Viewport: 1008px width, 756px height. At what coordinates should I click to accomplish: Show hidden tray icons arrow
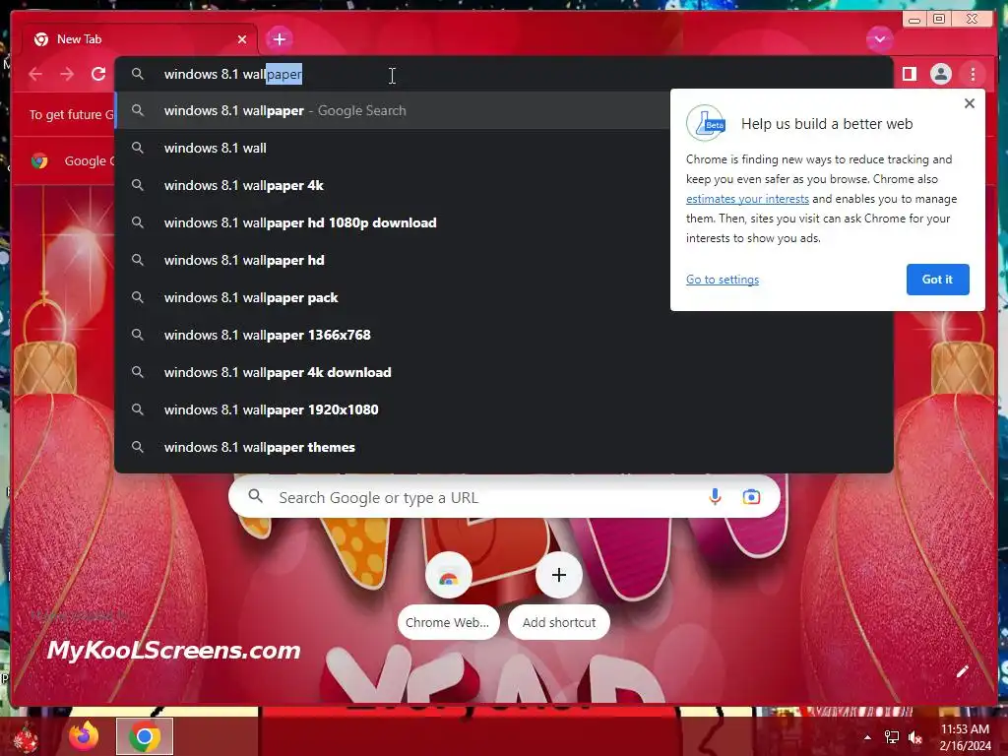click(867, 737)
